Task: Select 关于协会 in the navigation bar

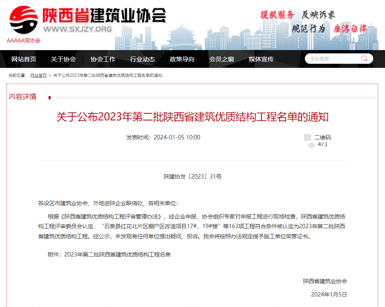Action: click(63, 59)
